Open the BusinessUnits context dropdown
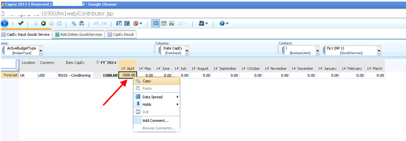 click(x=317, y=51)
